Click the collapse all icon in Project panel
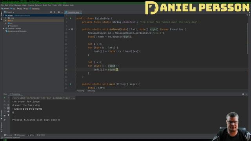The image size is (251, 141). coord(55,12)
